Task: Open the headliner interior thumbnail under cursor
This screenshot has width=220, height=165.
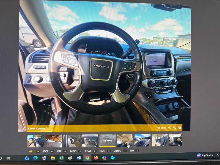Action: click(125, 140)
